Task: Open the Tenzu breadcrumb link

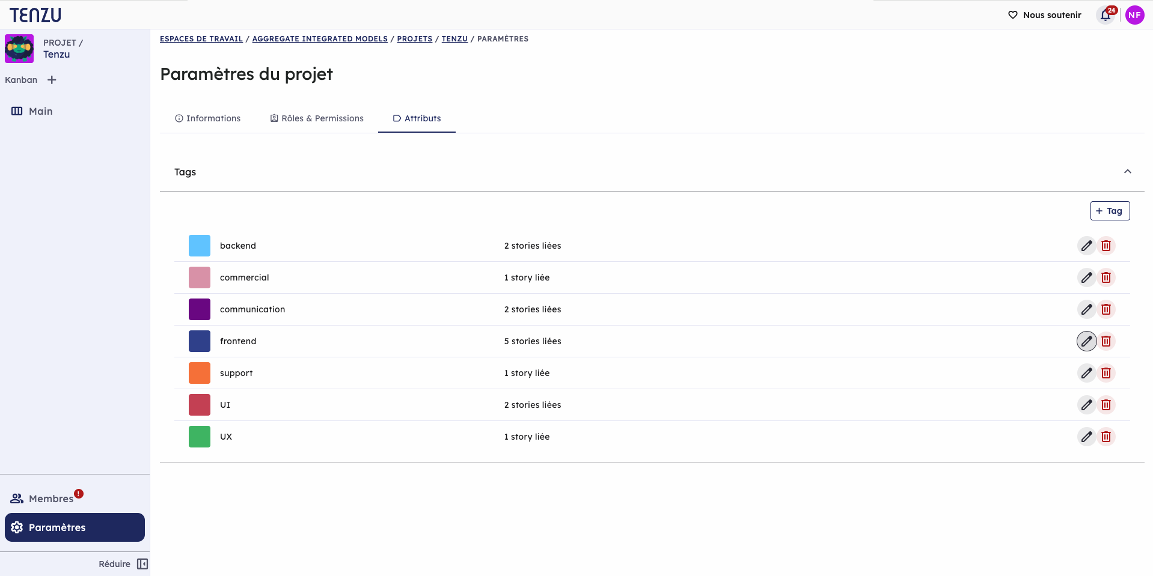Action: 454,39
